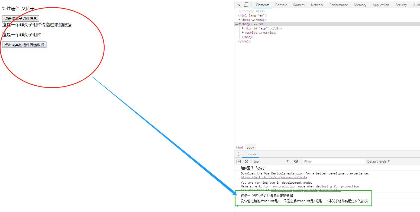This screenshot has height=212, width=420.
Task: Open the Console tab in the top bar
Action: click(x=281, y=5)
